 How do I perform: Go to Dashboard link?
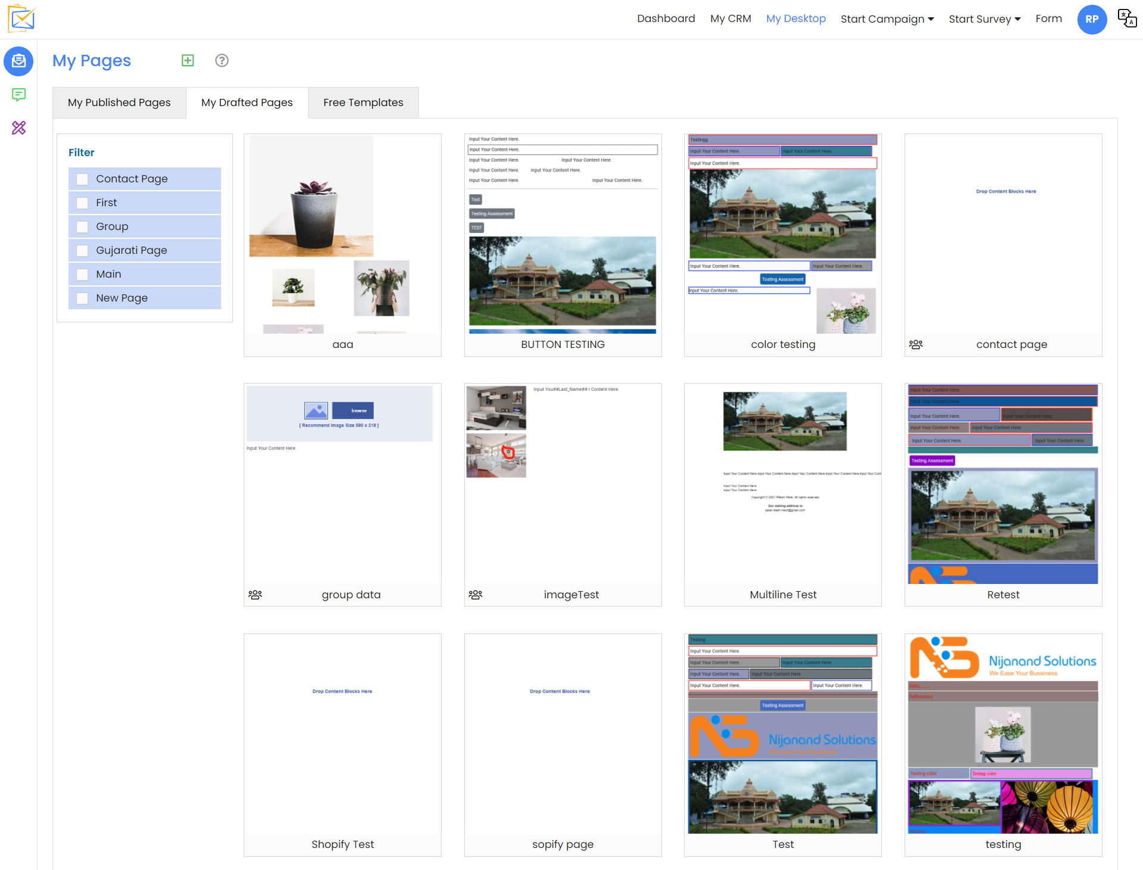(666, 18)
